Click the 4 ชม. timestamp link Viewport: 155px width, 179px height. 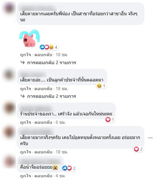point(61,176)
